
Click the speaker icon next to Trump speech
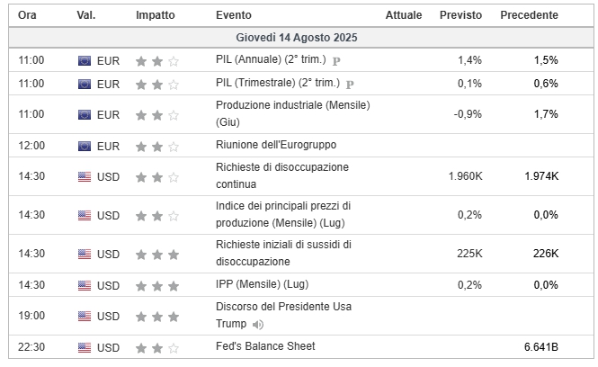click(x=258, y=325)
